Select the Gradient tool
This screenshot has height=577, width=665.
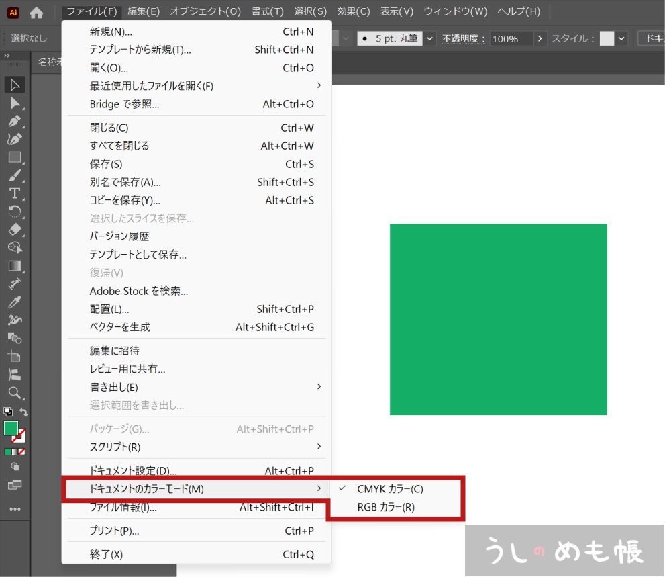(x=15, y=266)
